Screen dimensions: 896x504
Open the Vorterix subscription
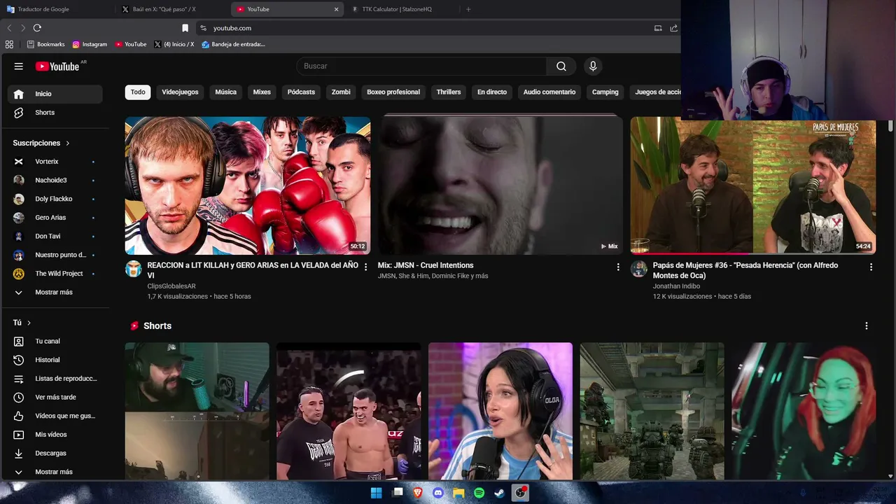click(x=55, y=162)
